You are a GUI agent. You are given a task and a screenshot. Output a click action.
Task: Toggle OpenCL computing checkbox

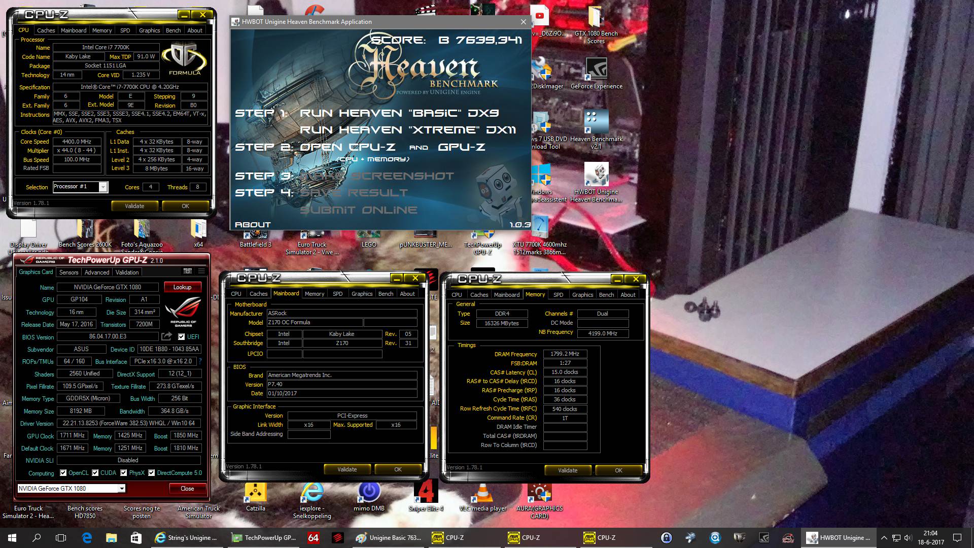pyautogui.click(x=63, y=473)
